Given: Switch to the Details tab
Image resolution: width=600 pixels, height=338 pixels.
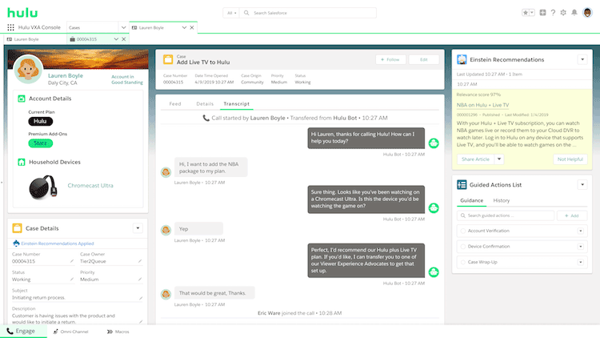Looking at the screenshot, I should coord(205,104).
